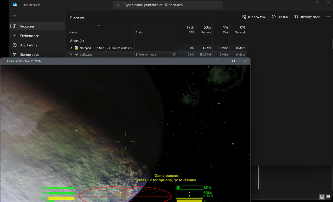Click the single-pane view icon at bottom right
Image resolution: width=333 pixels, height=202 pixels.
tap(328, 197)
